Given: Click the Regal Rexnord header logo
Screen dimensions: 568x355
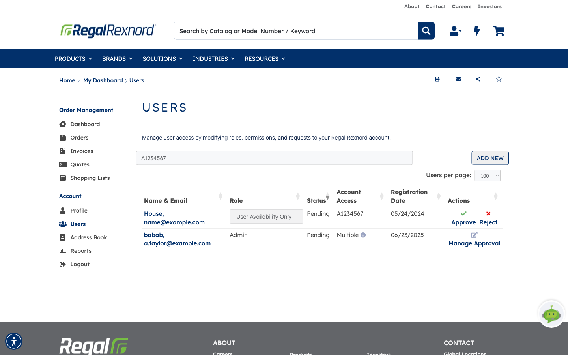Looking at the screenshot, I should pos(108,31).
